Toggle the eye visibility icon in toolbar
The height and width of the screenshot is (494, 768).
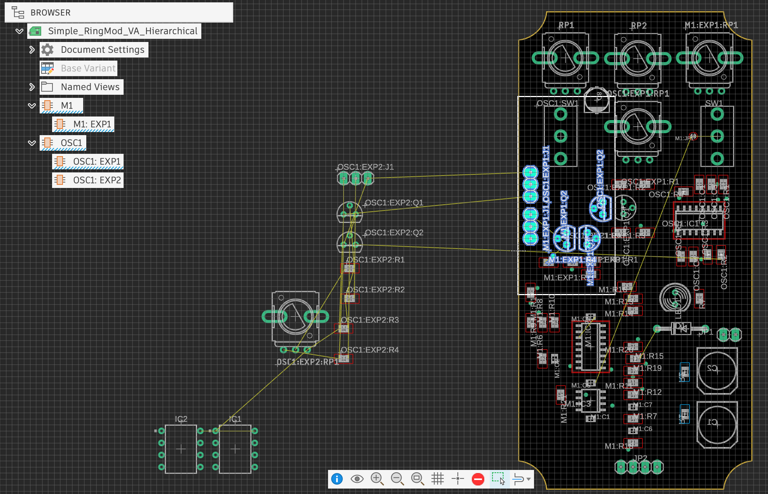[x=357, y=479]
